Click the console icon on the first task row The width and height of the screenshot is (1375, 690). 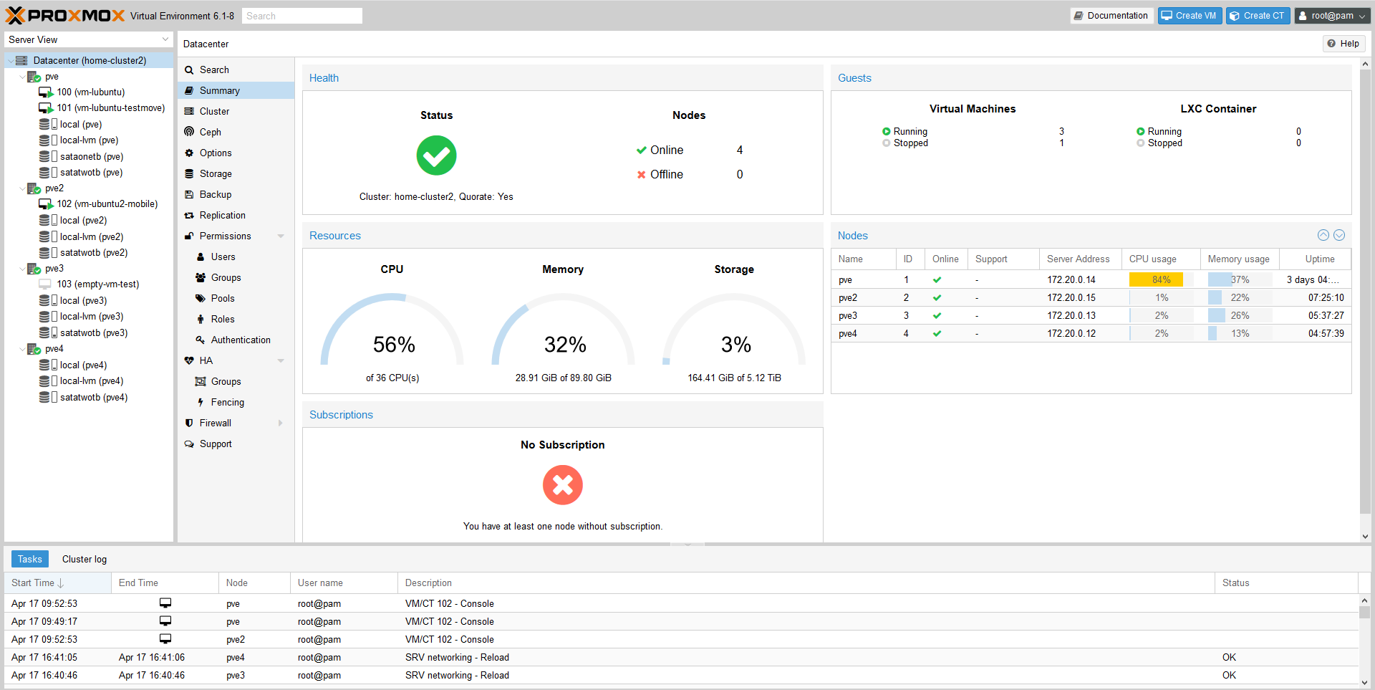165,603
